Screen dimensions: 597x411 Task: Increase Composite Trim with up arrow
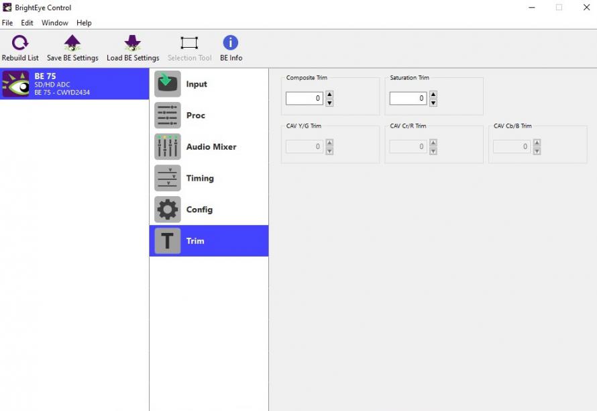click(x=330, y=94)
